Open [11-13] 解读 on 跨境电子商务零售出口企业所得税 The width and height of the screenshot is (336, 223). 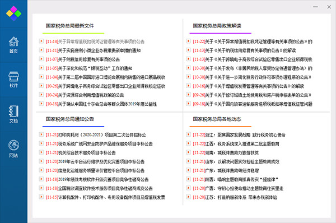pos(253,59)
